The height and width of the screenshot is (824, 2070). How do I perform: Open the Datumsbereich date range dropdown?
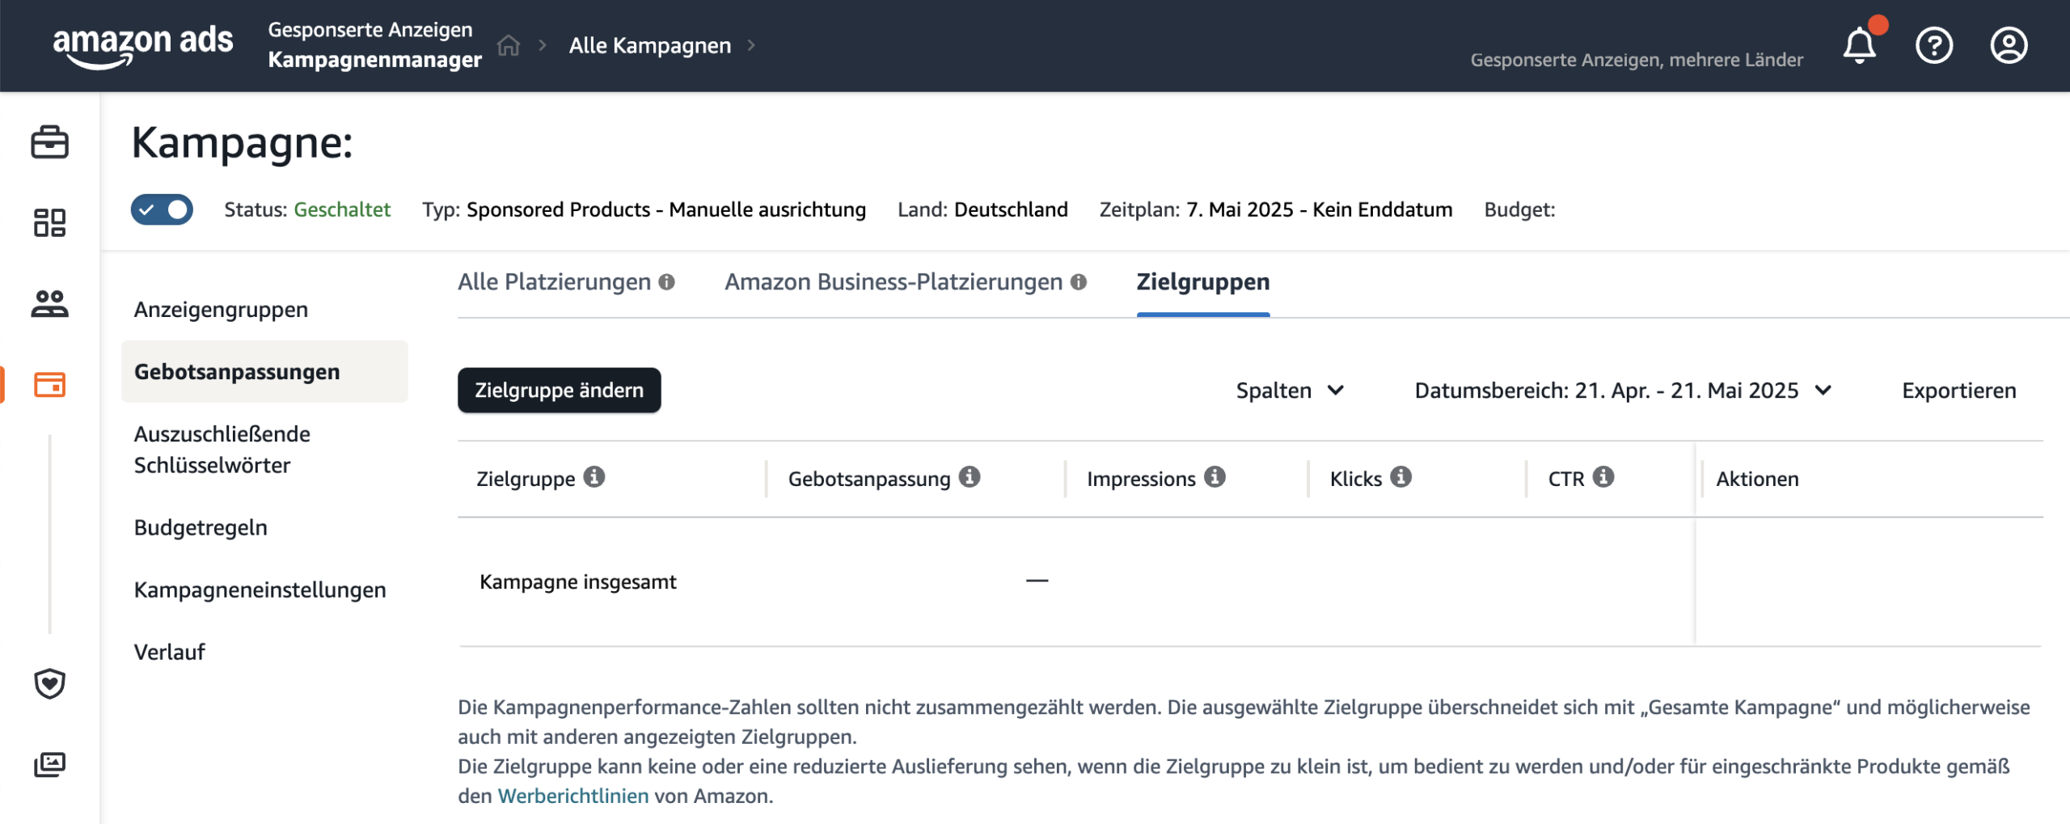tap(1624, 391)
